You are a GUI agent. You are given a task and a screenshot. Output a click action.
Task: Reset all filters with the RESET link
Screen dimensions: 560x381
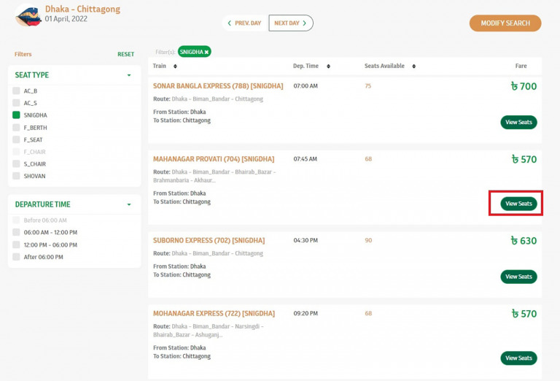coord(125,55)
